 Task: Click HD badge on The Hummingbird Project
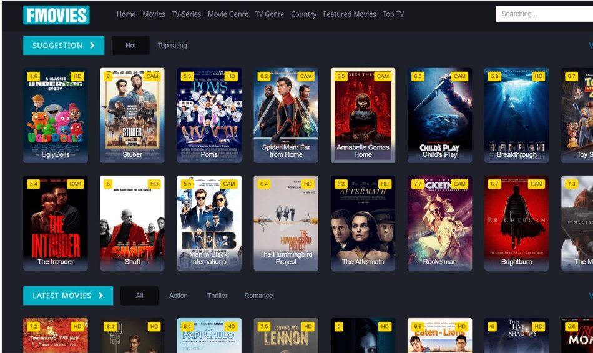tap(308, 184)
